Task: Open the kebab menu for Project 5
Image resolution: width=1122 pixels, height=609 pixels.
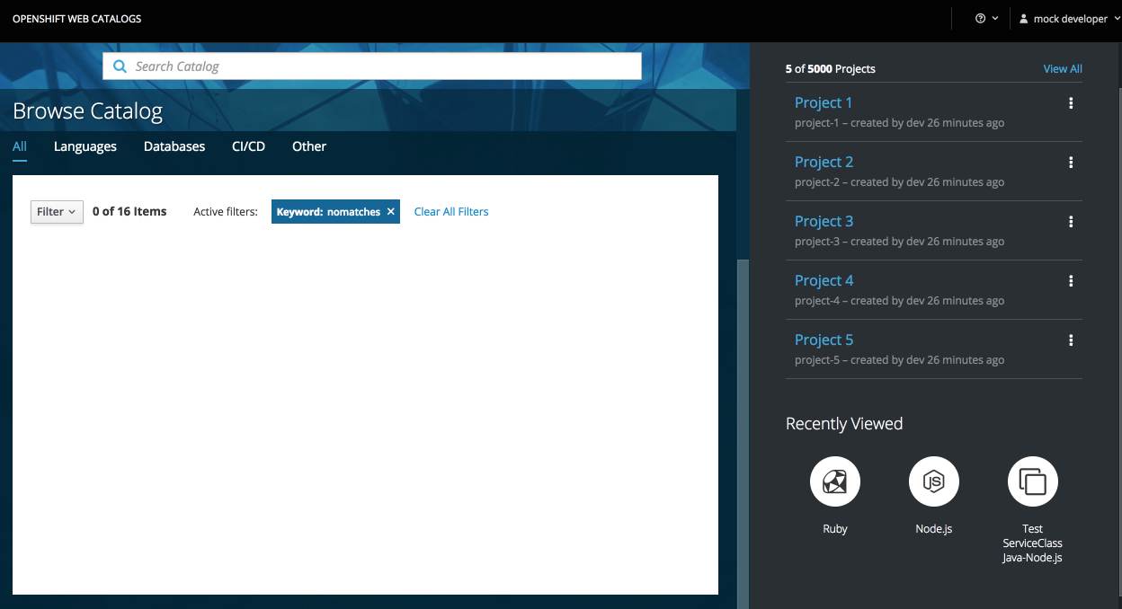Action: (x=1071, y=340)
